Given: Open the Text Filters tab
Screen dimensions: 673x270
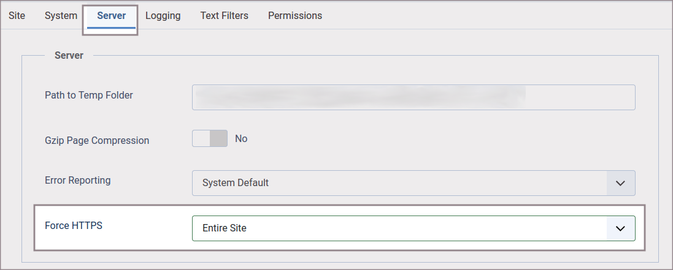Looking at the screenshot, I should pos(224,15).
